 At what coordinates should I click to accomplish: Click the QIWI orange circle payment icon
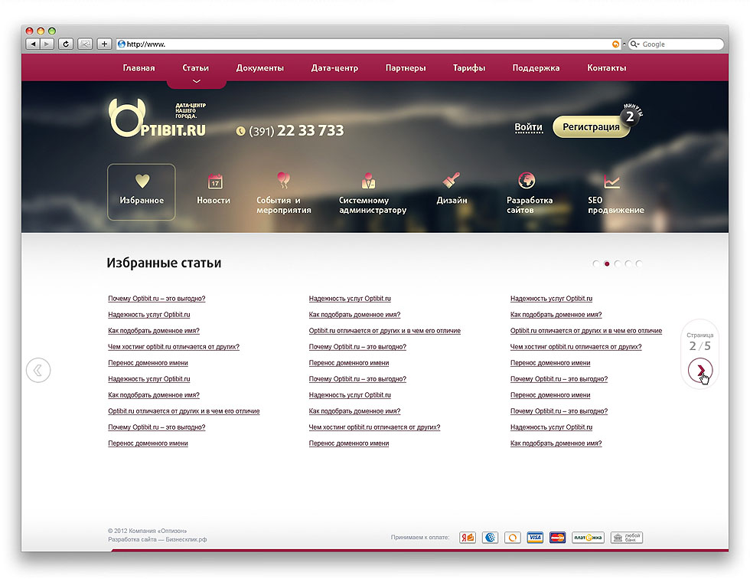[513, 538]
